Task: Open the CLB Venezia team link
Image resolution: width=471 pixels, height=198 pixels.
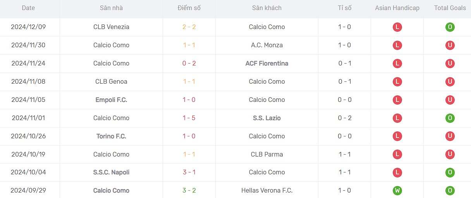Action: tap(111, 27)
